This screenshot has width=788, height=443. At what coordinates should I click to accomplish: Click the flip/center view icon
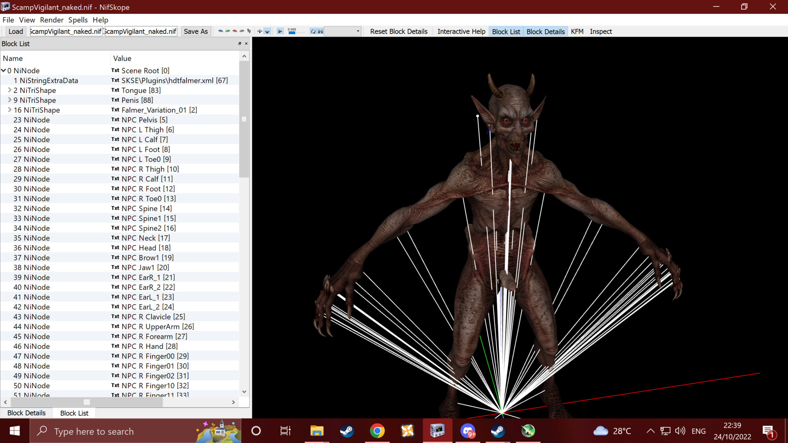260,31
